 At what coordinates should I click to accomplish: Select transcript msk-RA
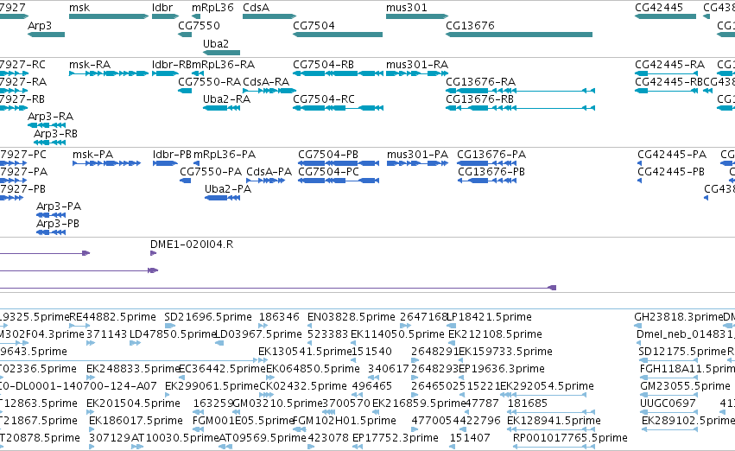(x=109, y=73)
